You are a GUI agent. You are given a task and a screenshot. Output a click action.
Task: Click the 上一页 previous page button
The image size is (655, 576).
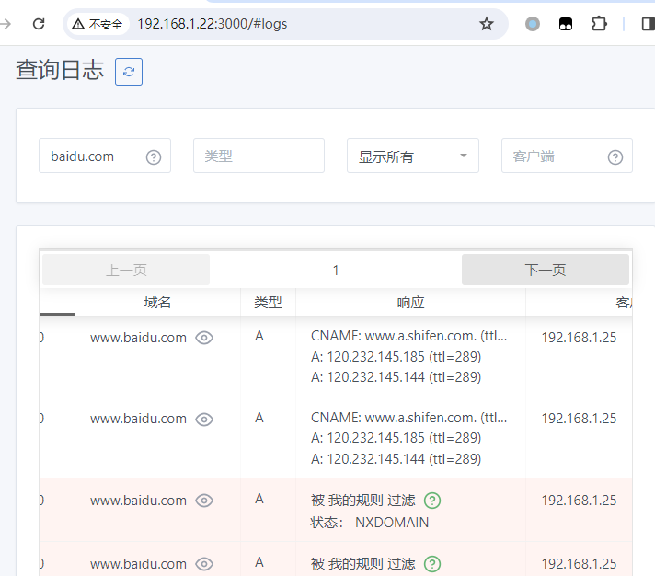[126, 270]
